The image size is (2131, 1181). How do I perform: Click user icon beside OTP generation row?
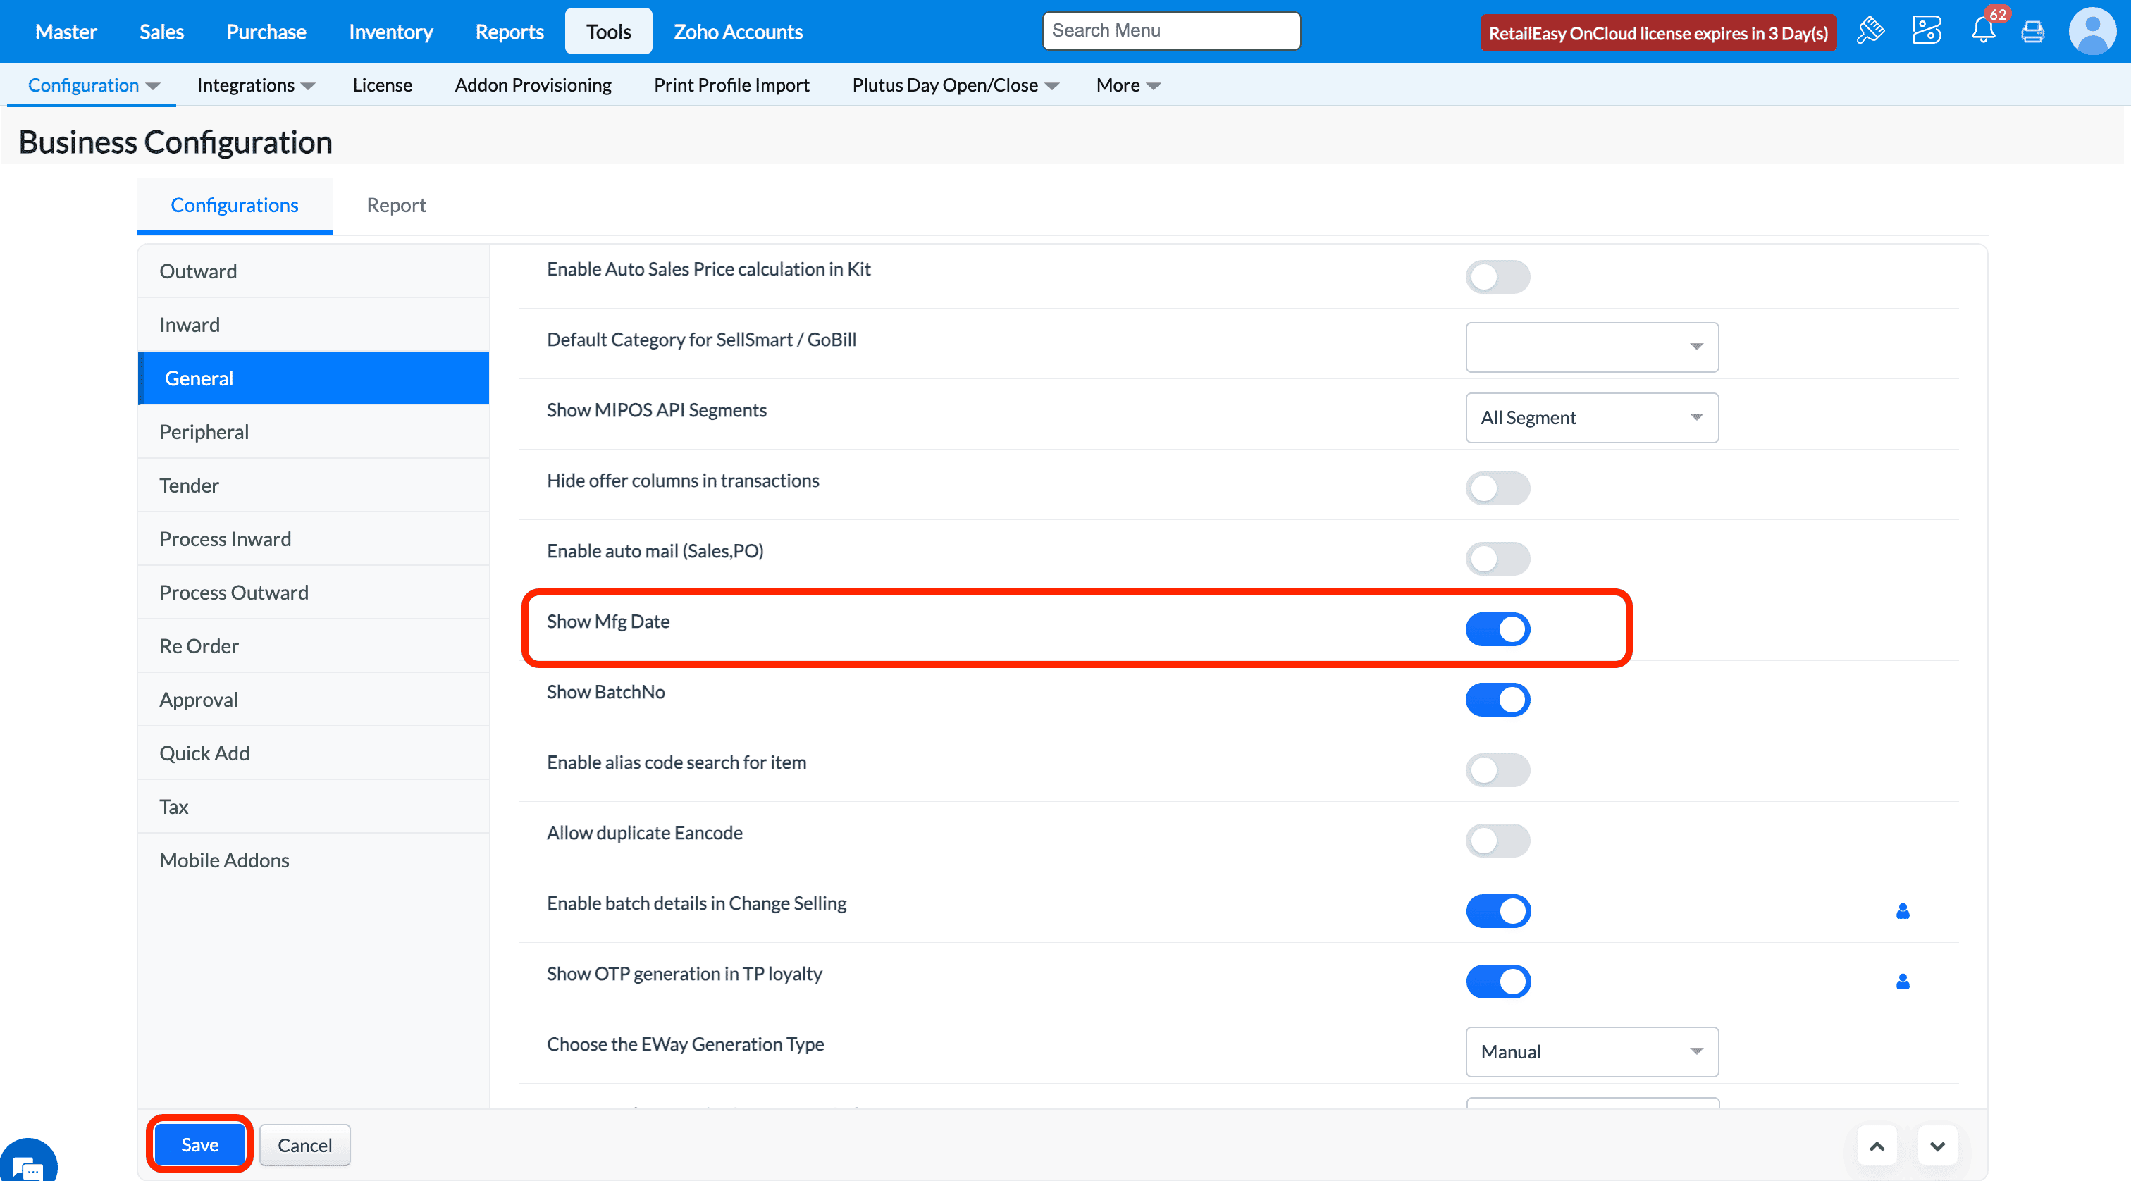(1903, 982)
